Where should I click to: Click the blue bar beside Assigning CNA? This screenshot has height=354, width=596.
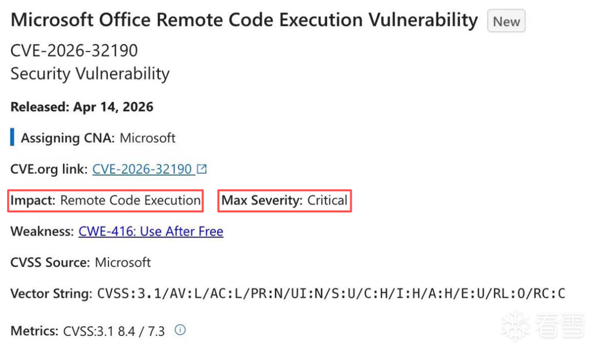click(x=12, y=138)
